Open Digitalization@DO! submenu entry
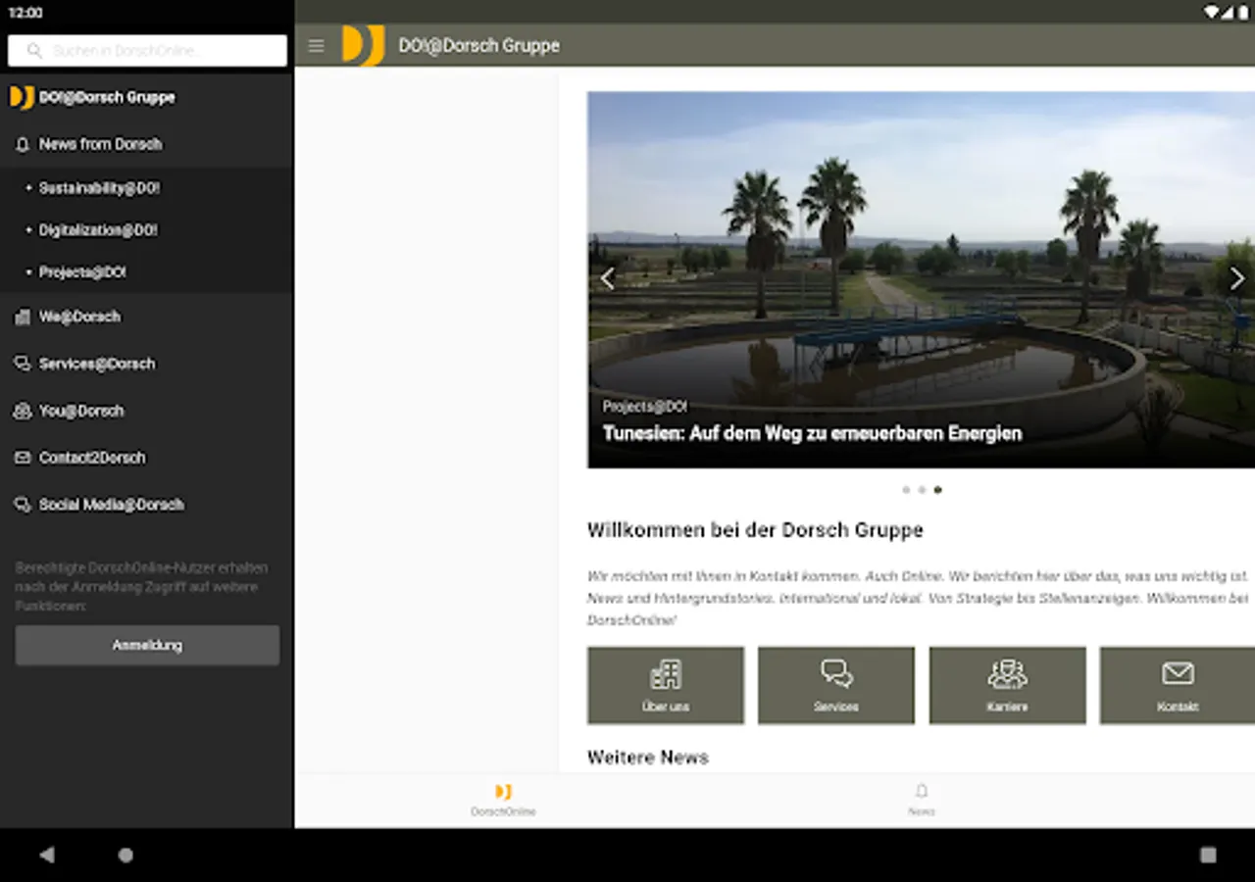This screenshot has height=882, width=1255. tap(147, 230)
